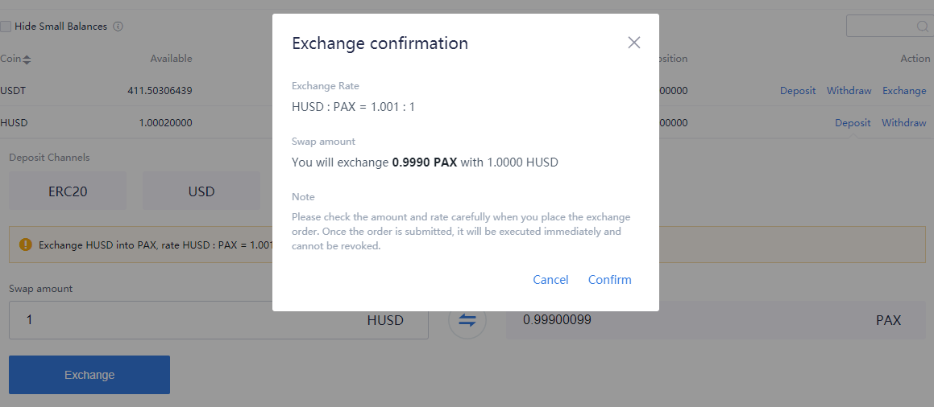Viewport: 934px width, 407px height.
Task: Click the search magnifier icon
Action: click(x=922, y=27)
